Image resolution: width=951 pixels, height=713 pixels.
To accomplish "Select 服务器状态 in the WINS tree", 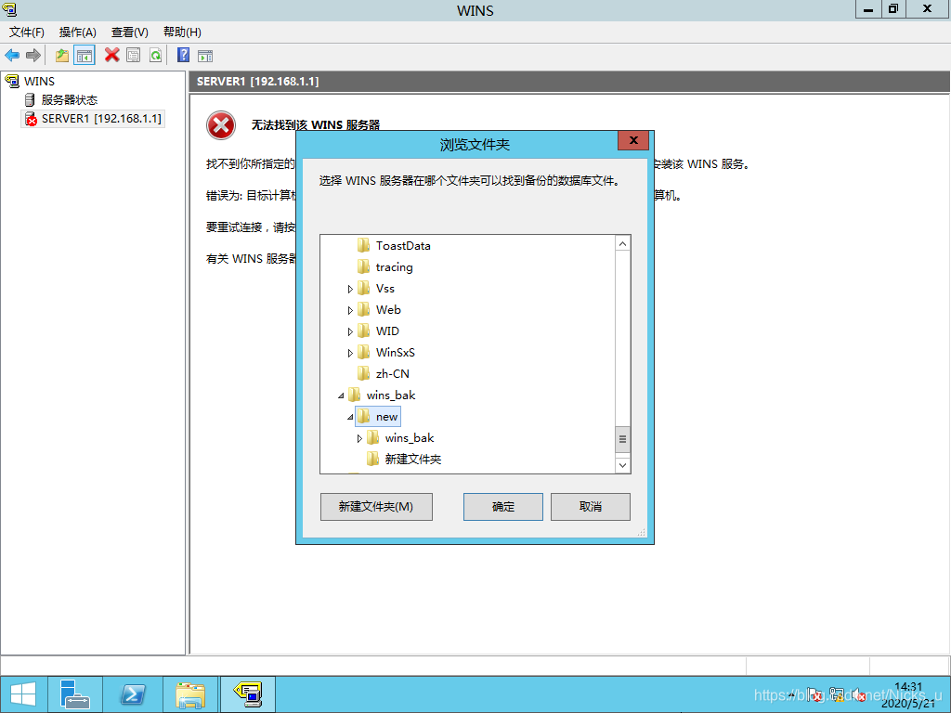I will pos(69,99).
